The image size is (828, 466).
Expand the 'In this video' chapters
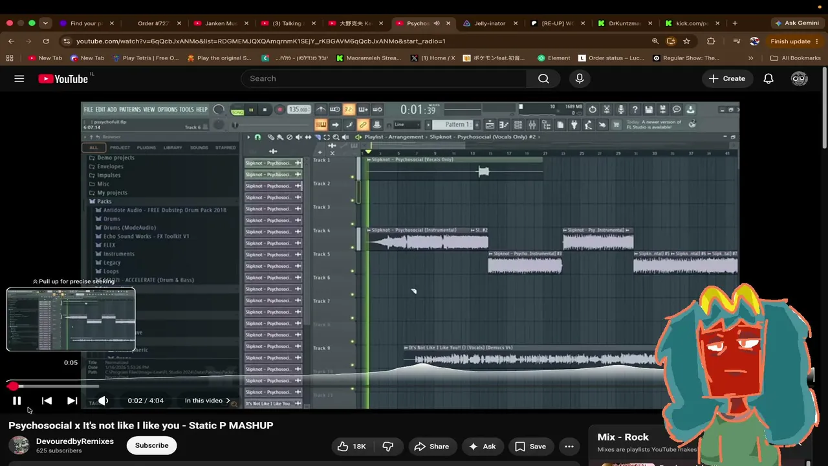click(207, 401)
